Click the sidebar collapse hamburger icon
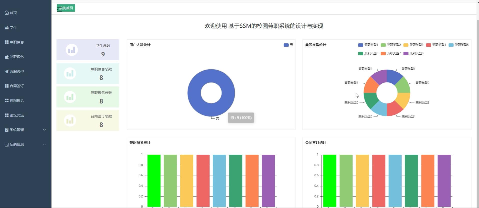 (59, 10)
